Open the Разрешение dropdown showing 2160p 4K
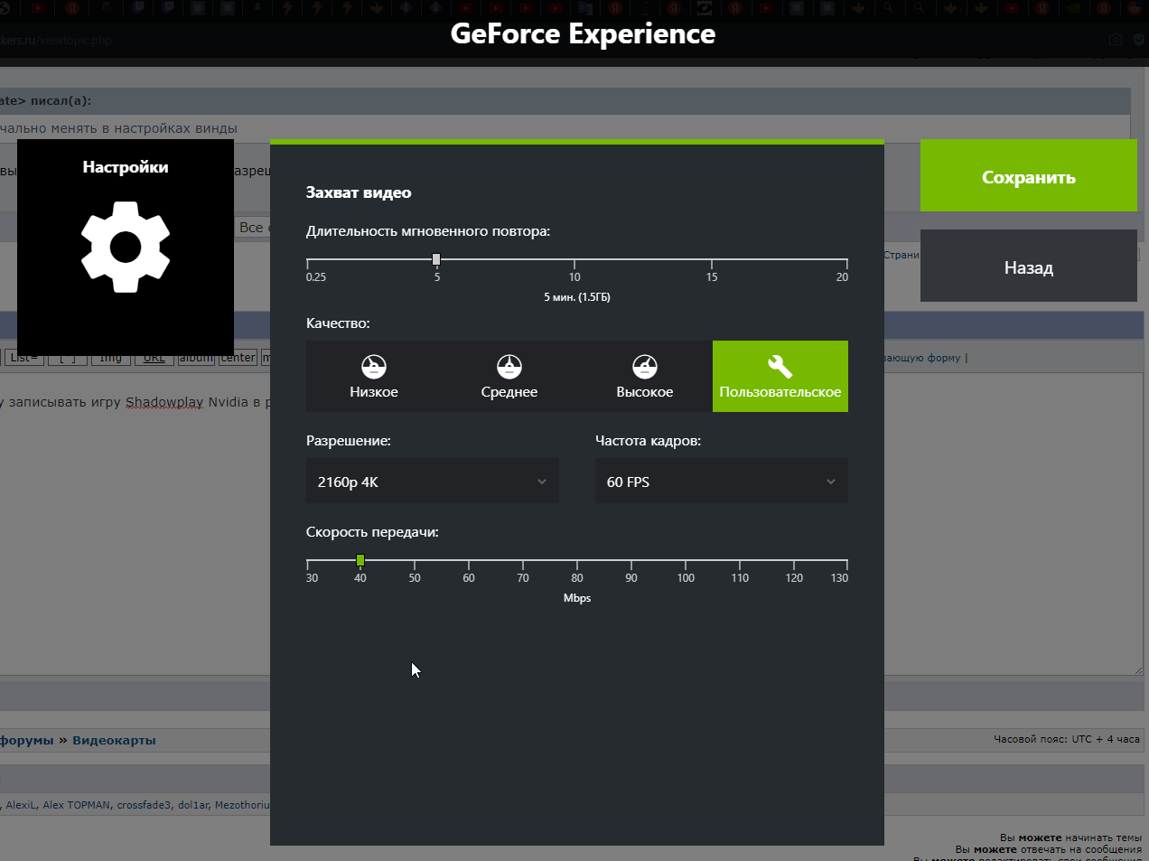This screenshot has height=861, width=1149. pyautogui.click(x=433, y=481)
